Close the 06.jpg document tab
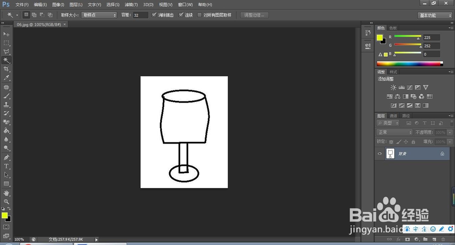Screen dimensions: 455x245 coord(65,25)
